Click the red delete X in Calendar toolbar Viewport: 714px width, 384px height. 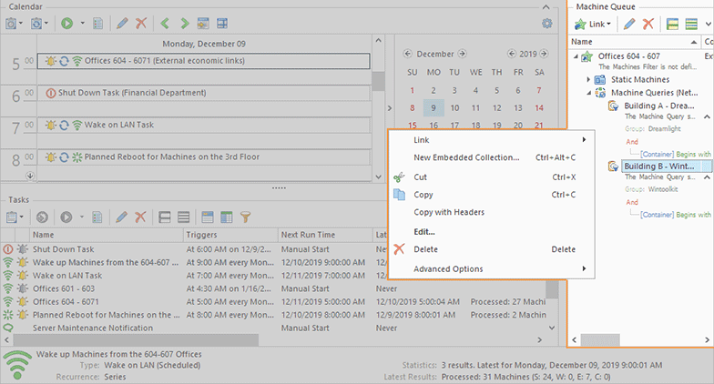point(140,23)
